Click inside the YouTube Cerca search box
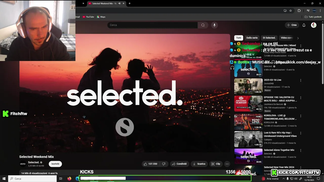 (152, 25)
